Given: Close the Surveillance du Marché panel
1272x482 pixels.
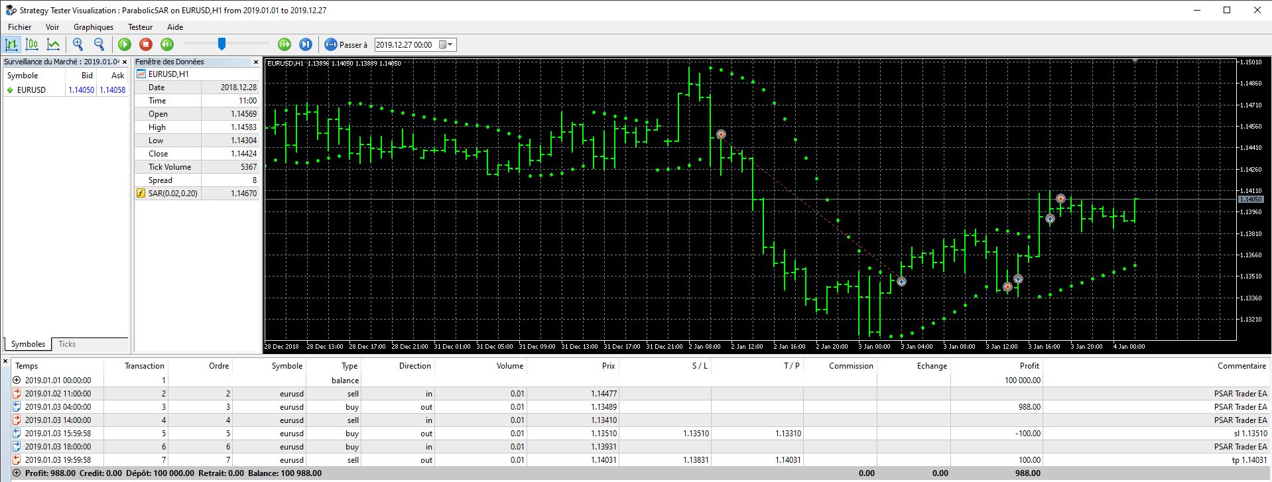Looking at the screenshot, I should click(x=125, y=62).
